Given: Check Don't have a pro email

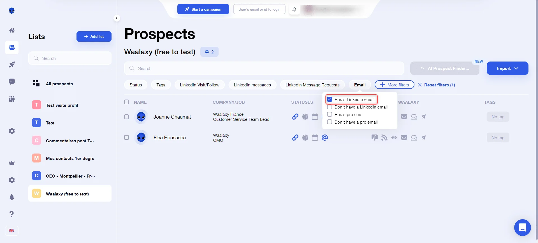Looking at the screenshot, I should (x=330, y=122).
